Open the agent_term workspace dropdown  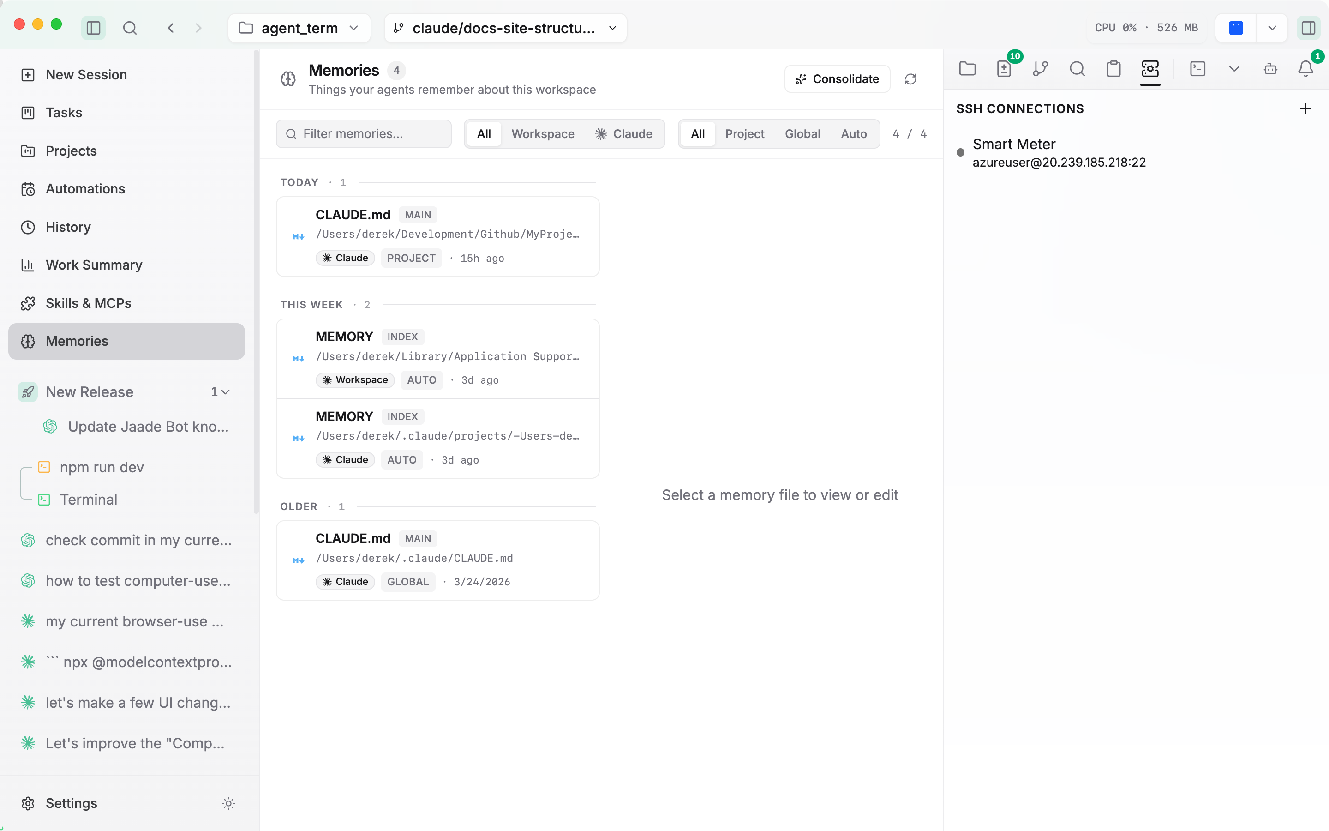point(299,28)
